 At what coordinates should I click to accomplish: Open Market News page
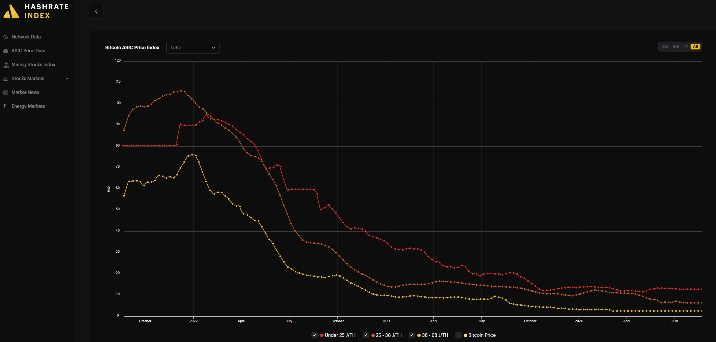25,92
